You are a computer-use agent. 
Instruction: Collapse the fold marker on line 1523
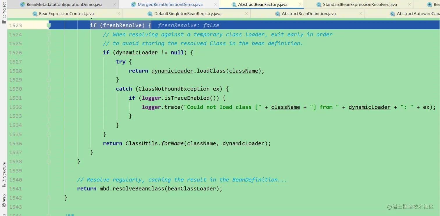(x=49, y=26)
